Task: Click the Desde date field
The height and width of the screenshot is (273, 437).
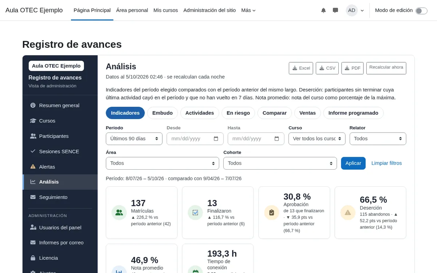Action: (x=195, y=139)
